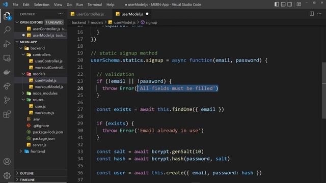Click the signup symbol icon in breadcrumb
The width and height of the screenshot is (326, 183).
[x=143, y=22]
